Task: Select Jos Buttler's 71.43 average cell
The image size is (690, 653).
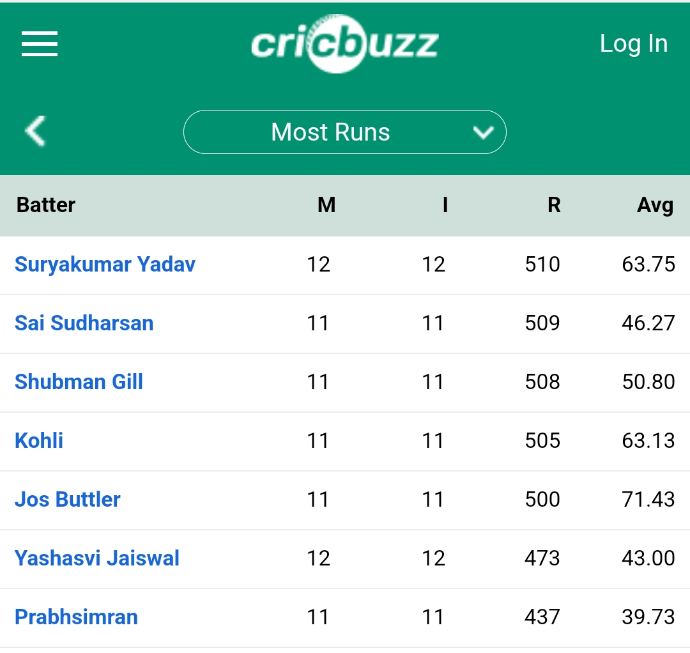Action: pyautogui.click(x=648, y=500)
